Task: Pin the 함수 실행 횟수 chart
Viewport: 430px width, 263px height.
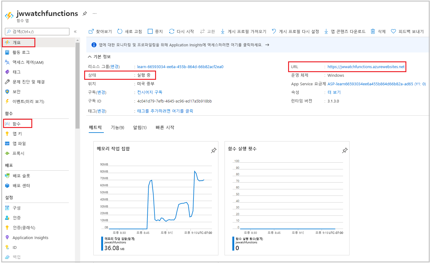Action: [x=345, y=150]
